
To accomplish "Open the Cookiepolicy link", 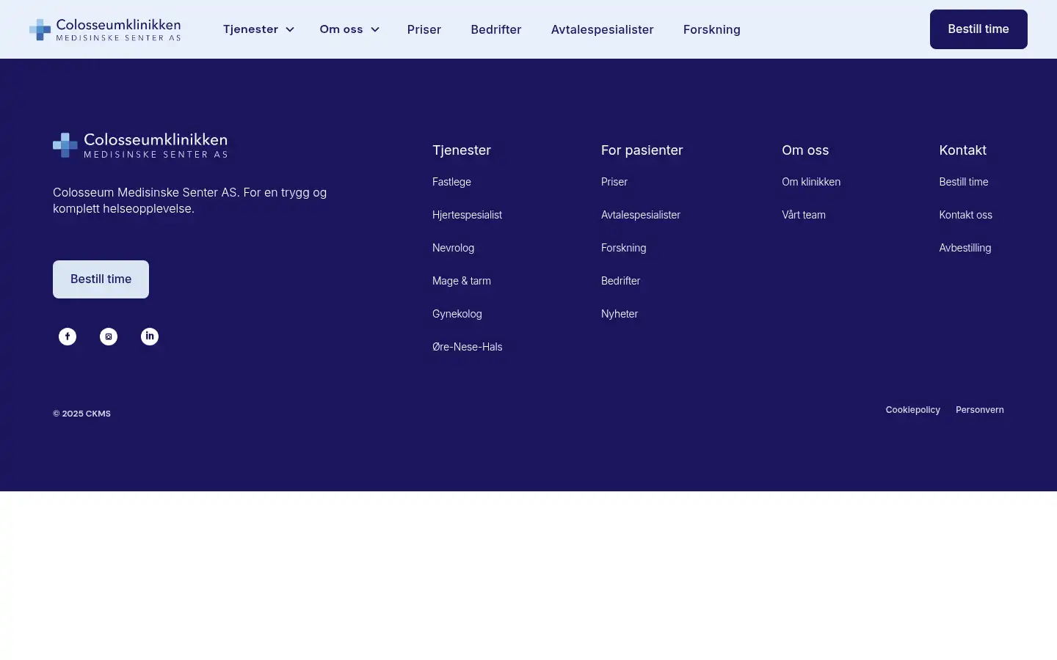I will [x=913, y=410].
